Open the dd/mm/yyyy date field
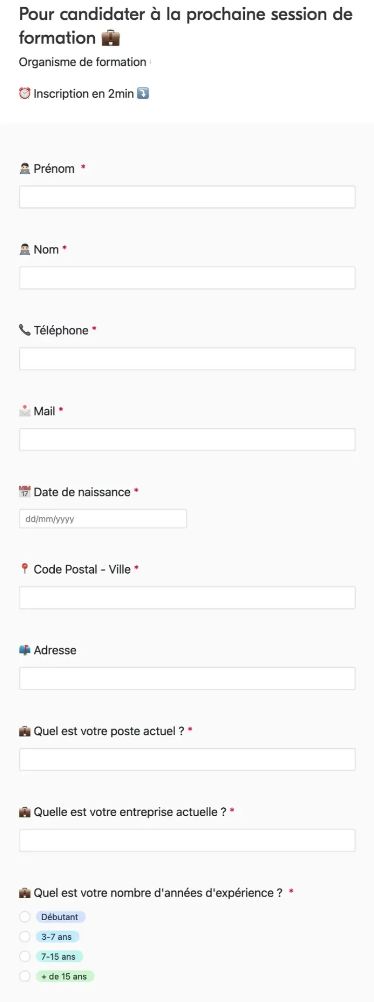This screenshot has height=1002, width=374. 103,518
